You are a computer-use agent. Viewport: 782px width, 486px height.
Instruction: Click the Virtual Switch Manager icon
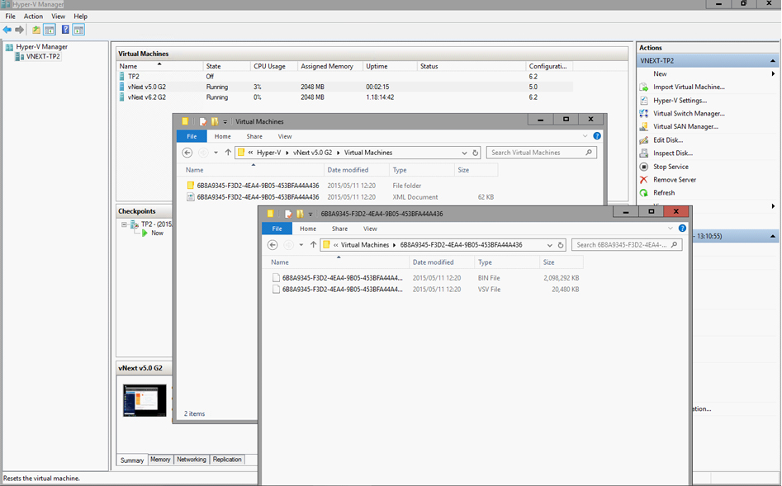pos(644,114)
